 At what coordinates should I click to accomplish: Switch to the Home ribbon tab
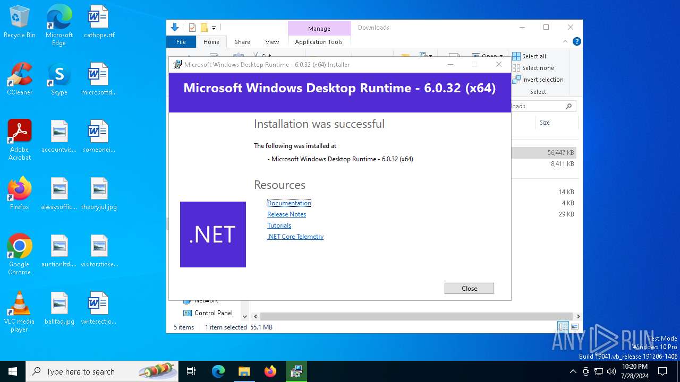click(211, 42)
